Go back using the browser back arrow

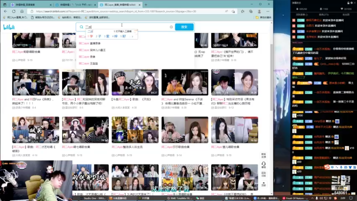[x=5, y=11]
